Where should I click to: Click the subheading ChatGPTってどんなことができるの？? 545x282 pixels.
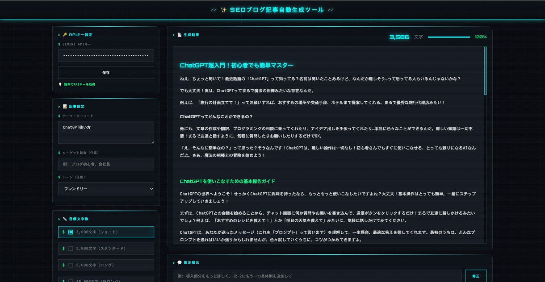coord(216,116)
